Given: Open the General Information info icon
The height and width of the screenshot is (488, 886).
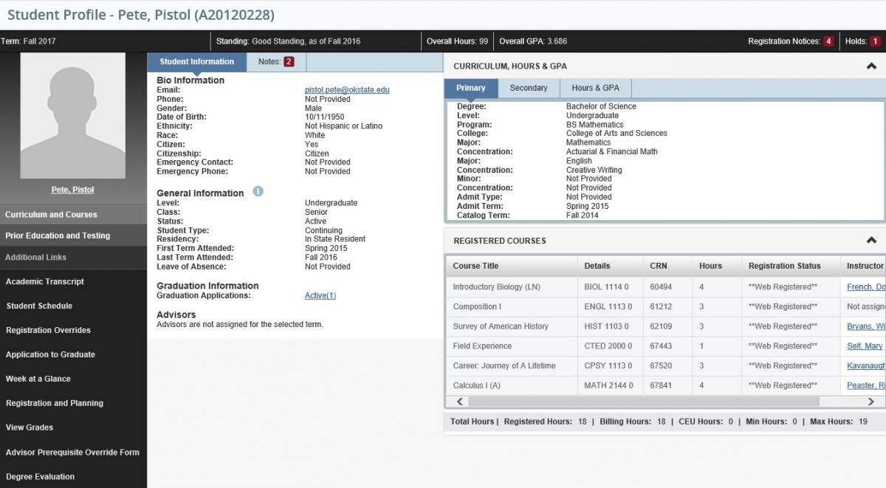Looking at the screenshot, I should (256, 193).
